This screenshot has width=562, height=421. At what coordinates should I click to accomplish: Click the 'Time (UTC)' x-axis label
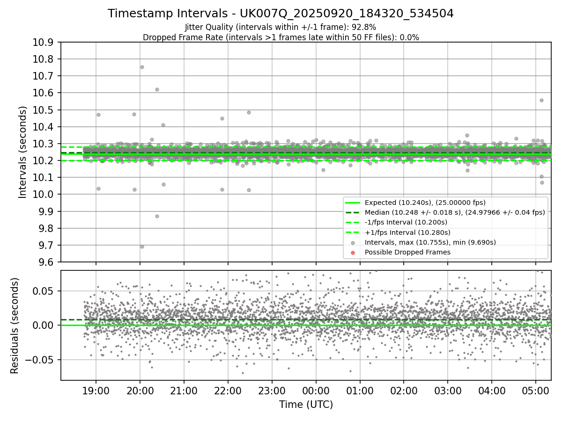pos(306,405)
